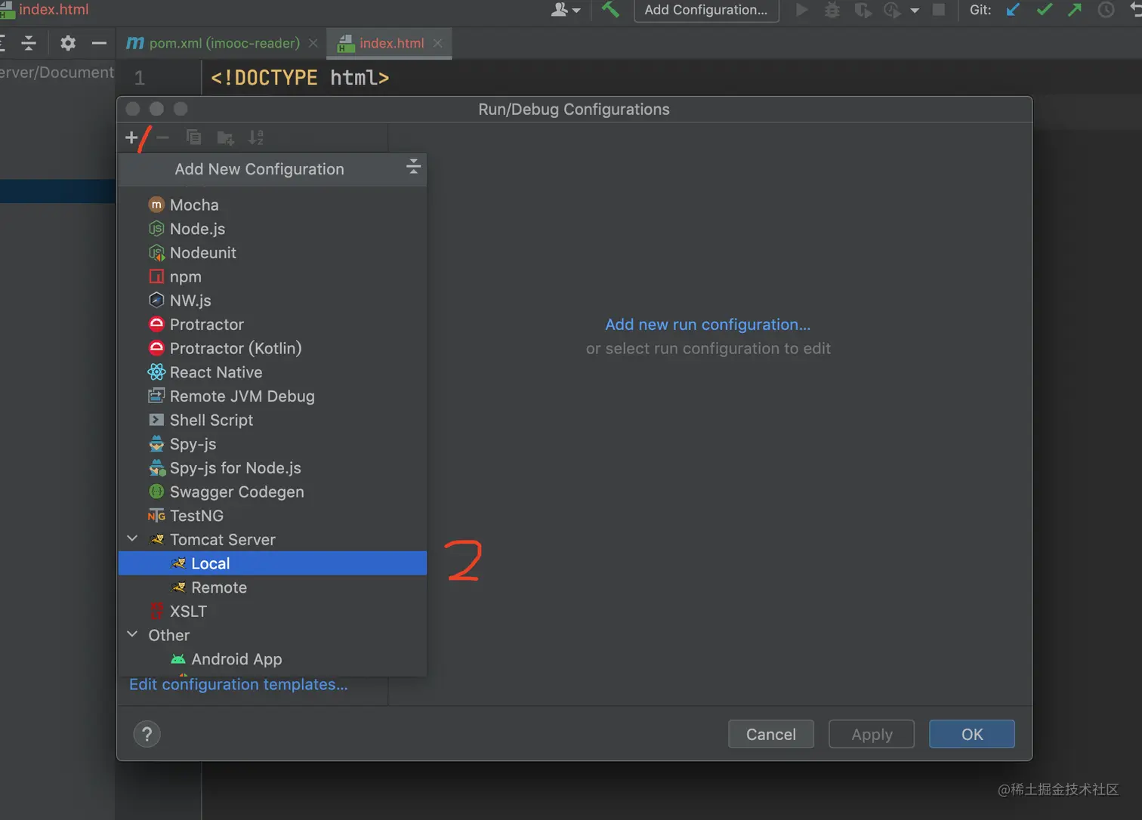The image size is (1142, 820).
Task: Close the pom.xml editor tab
Action: (313, 43)
